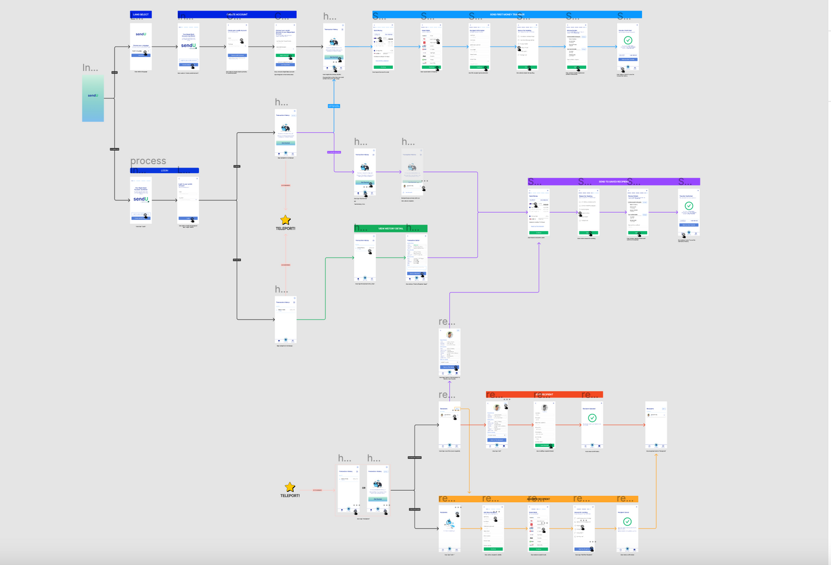
Task: Click the yellow star beside the bottom TELEPORT! label
Action: [x=290, y=487]
